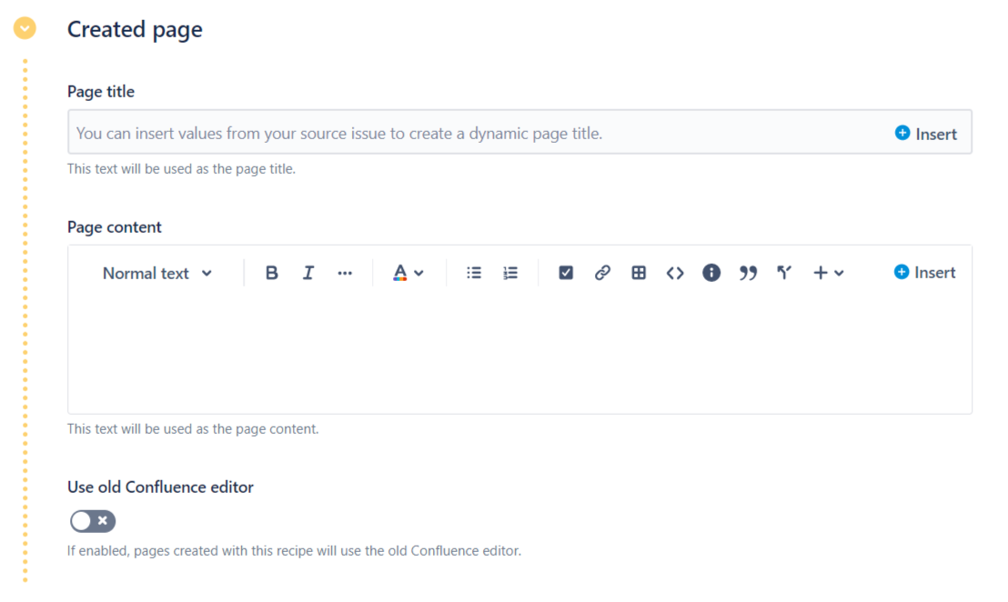
Task: Insert a numbered list
Action: point(510,273)
